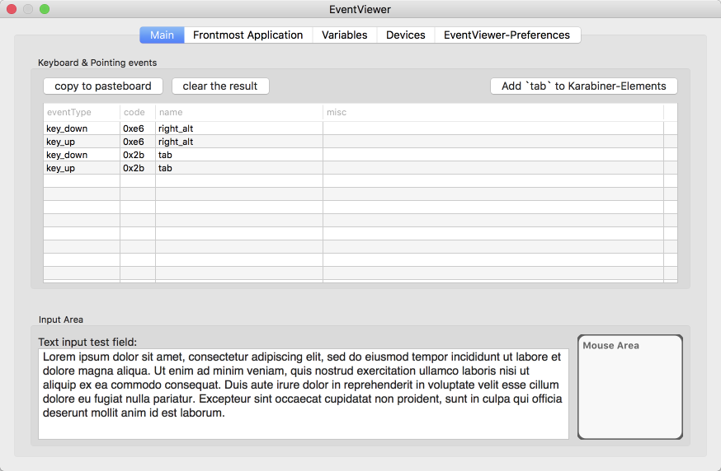721x471 pixels.
Task: Click 0x2b code in key_down row
Action: [138, 155]
